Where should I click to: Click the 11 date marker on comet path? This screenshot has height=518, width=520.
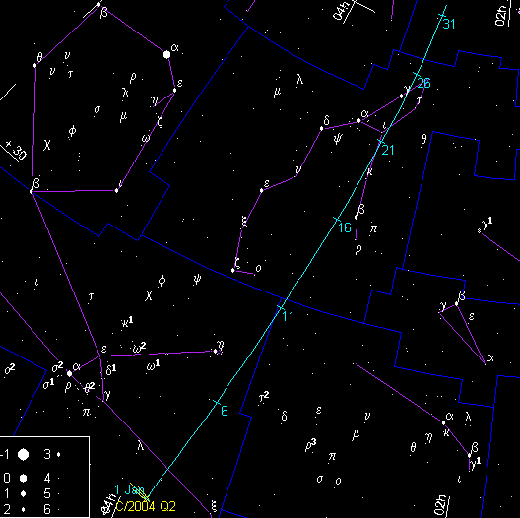[288, 316]
